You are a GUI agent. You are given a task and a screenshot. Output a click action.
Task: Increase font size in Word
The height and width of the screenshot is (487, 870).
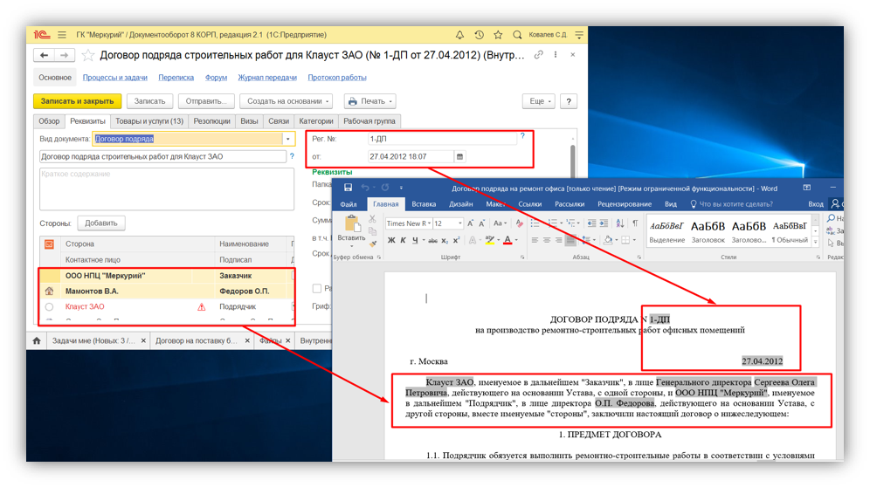click(x=471, y=223)
